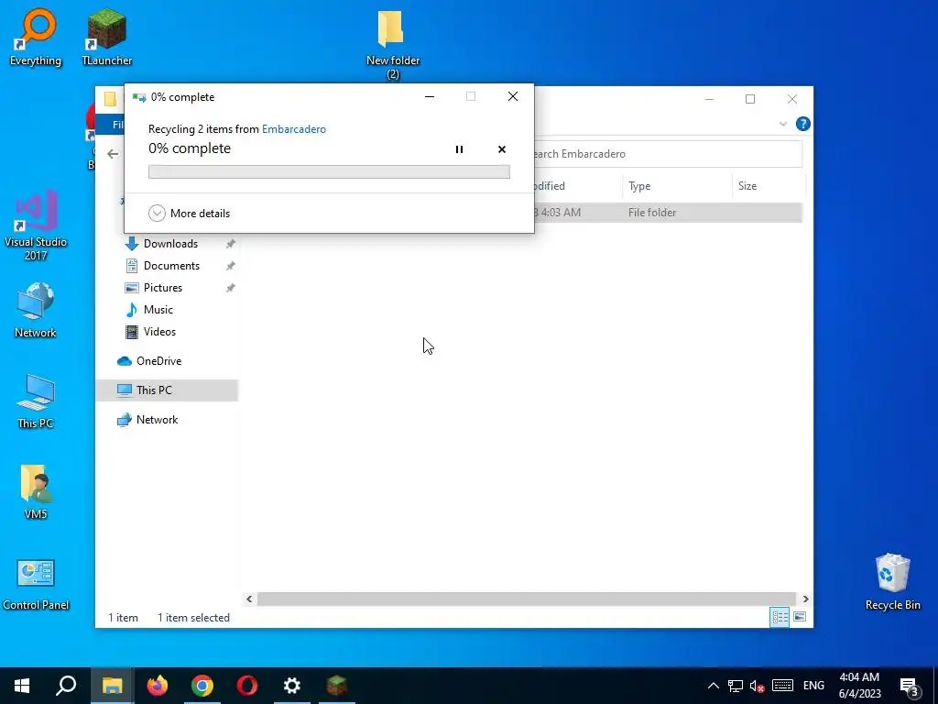Viewport: 938px width, 704px height.
Task: Select the Recycle Bin desktop icon
Action: 892,582
